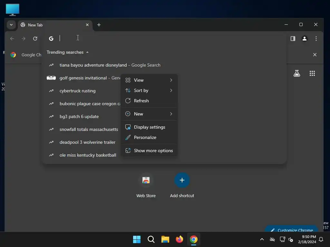Select 'ole miss kentucky basketball' suggestion
This screenshot has width=330, height=247.
(82, 155)
